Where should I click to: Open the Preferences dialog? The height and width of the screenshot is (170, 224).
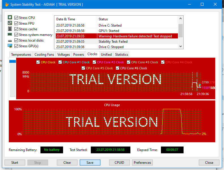pyautogui.click(x=142, y=163)
